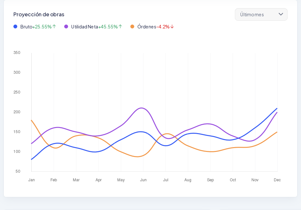
Task: Click the purple line's peak at Jun
Action: pos(141,108)
